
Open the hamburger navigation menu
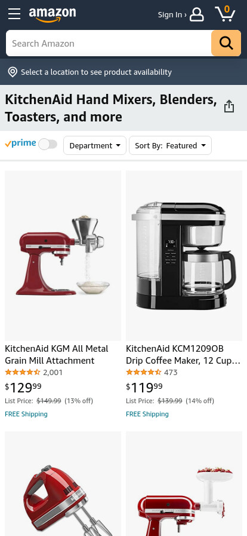point(14,14)
